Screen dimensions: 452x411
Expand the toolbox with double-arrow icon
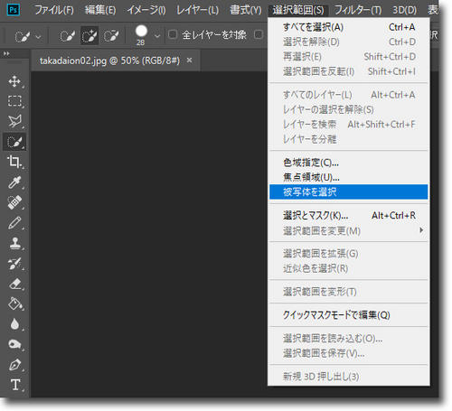coord(6,53)
